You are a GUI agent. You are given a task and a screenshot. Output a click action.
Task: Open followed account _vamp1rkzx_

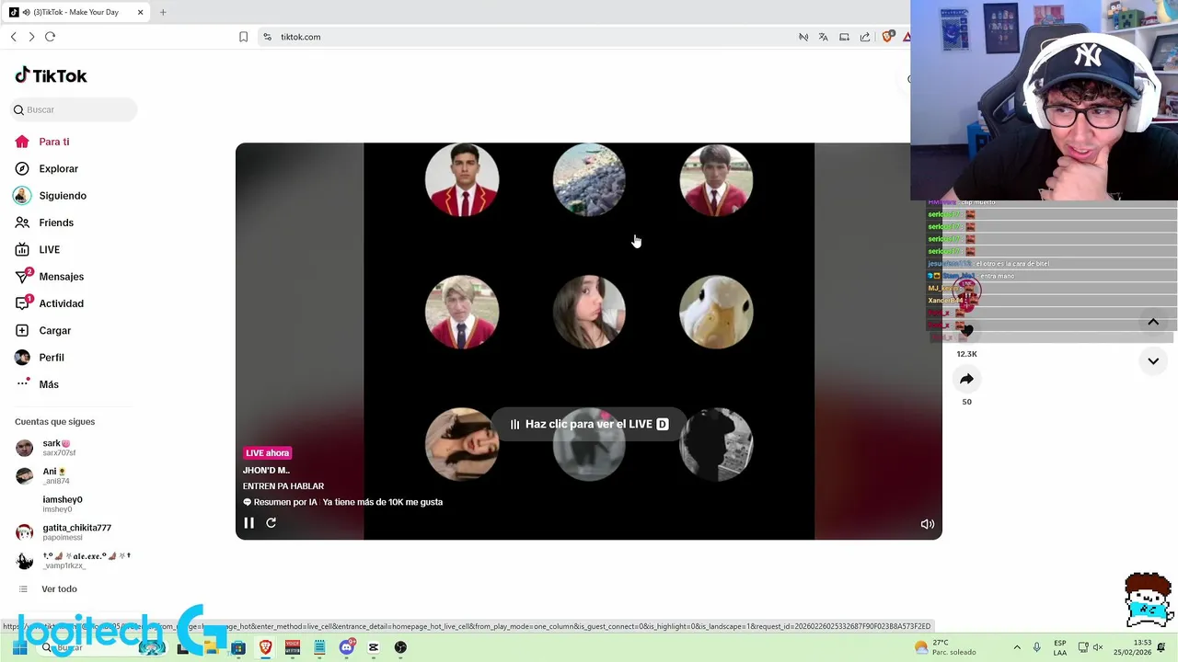pyautogui.click(x=74, y=560)
